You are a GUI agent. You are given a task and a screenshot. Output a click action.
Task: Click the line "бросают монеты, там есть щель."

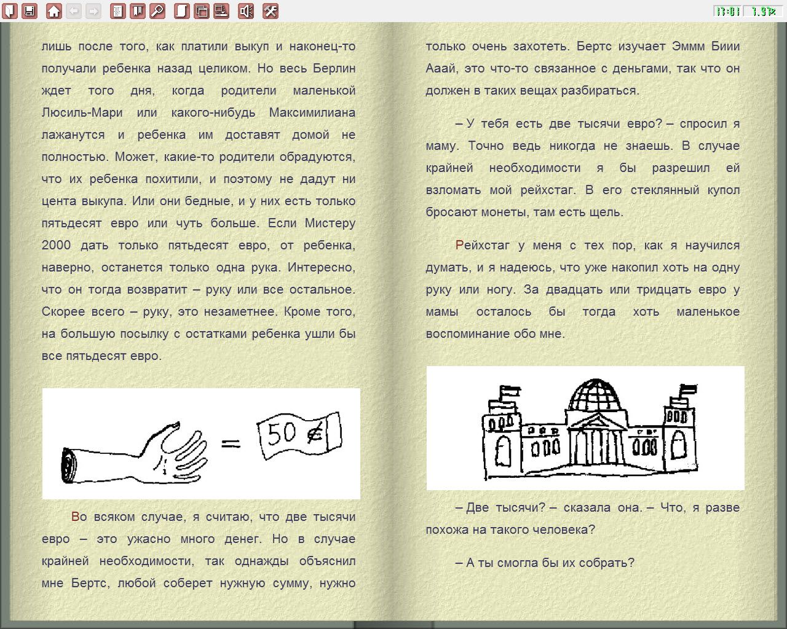(x=524, y=212)
